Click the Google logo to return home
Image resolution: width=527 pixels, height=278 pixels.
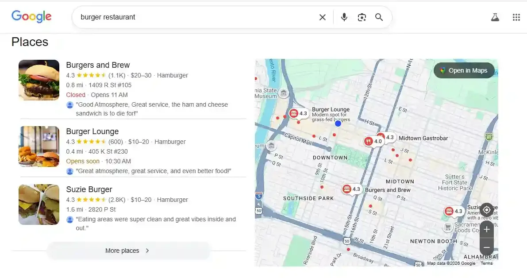tap(31, 16)
